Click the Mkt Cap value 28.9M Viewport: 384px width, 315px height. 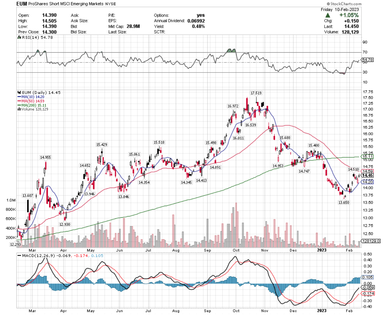click(133, 26)
